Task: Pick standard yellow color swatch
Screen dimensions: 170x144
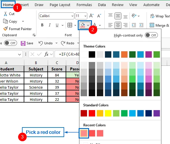Action: 108,113
